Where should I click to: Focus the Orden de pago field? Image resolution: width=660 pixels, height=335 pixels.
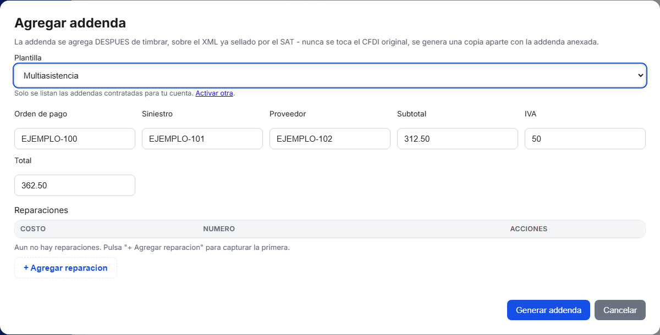[x=75, y=139]
